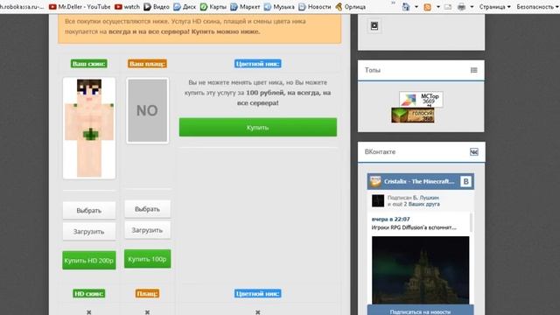Click the MCTop 3669 rating banner

421,100
